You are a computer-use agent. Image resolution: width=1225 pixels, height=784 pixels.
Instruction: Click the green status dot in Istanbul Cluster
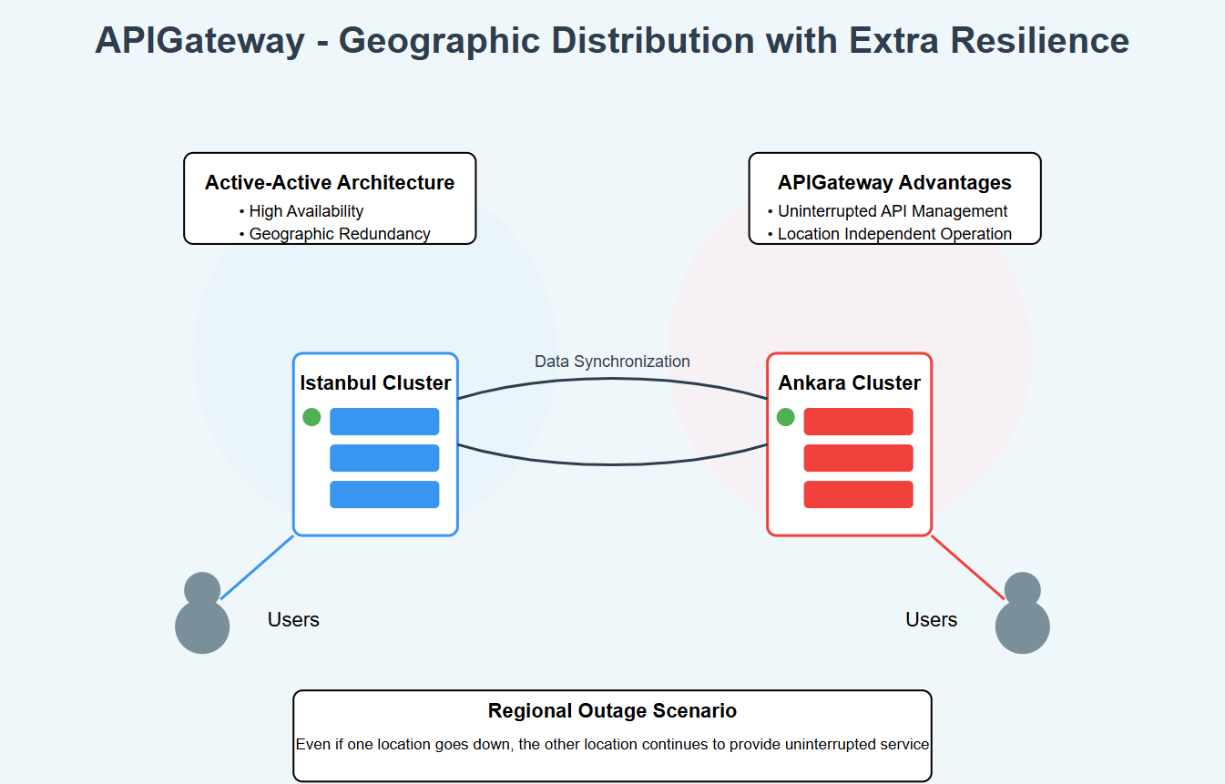pyautogui.click(x=311, y=417)
